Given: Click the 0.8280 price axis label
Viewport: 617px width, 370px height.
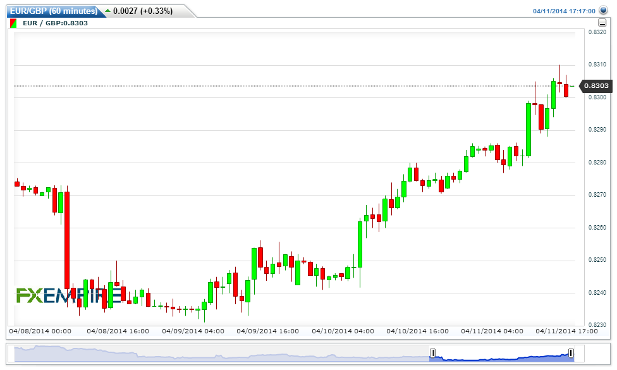Looking at the screenshot, I should pyautogui.click(x=597, y=162).
